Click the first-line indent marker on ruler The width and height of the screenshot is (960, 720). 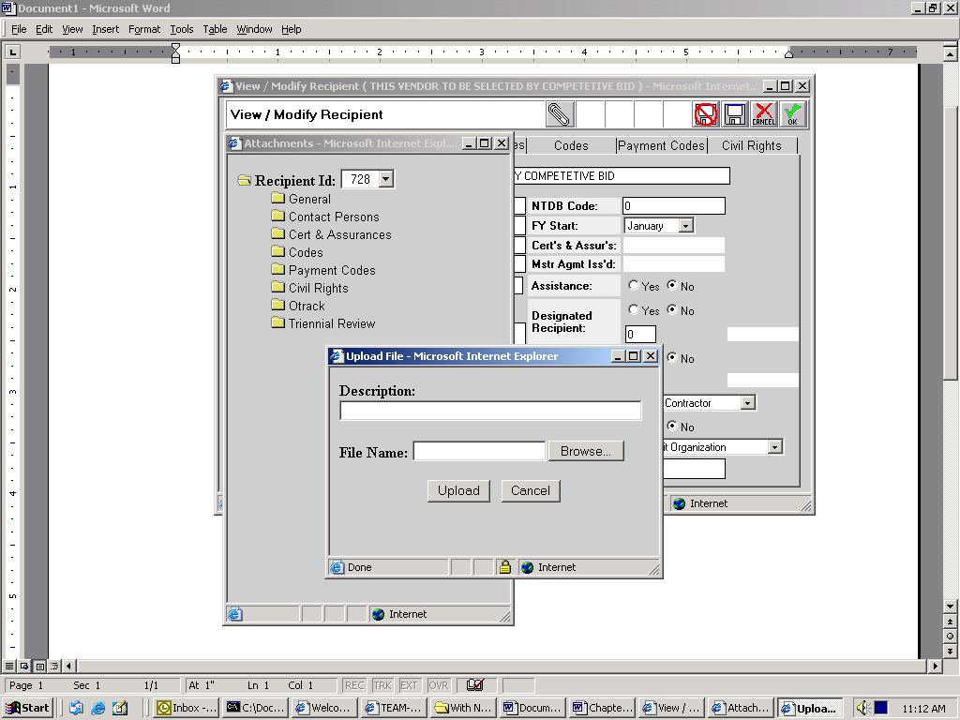tap(175, 48)
